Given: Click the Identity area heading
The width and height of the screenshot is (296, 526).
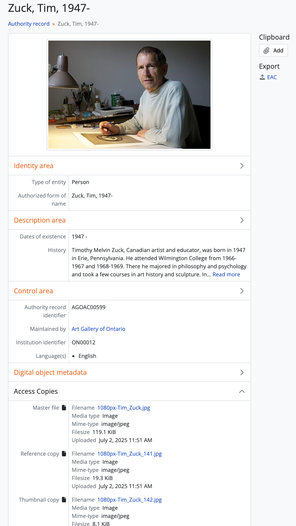Looking at the screenshot, I should click(x=33, y=166).
